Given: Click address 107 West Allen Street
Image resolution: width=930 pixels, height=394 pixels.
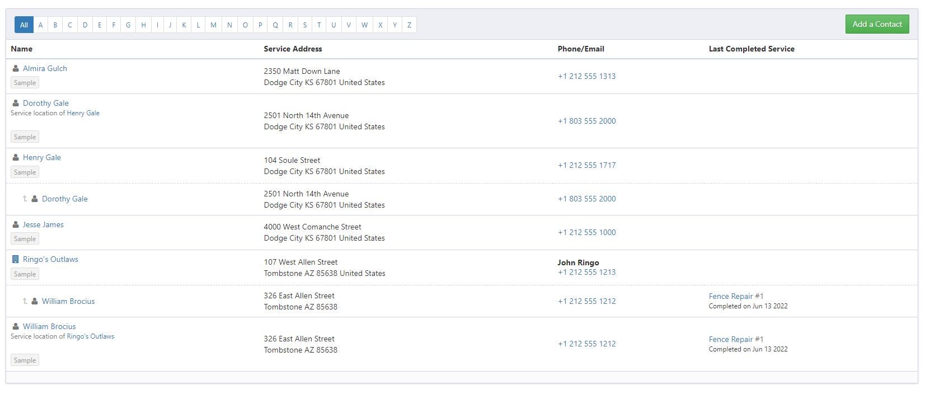Looking at the screenshot, I should [x=300, y=262].
